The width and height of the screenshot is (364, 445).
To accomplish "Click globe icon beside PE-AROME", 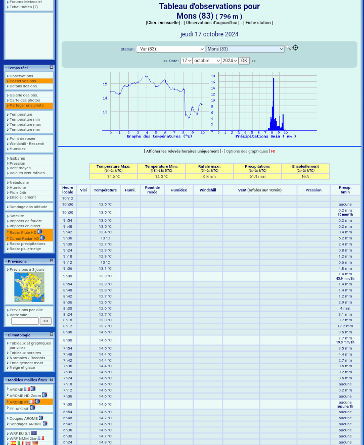I will (33, 408).
